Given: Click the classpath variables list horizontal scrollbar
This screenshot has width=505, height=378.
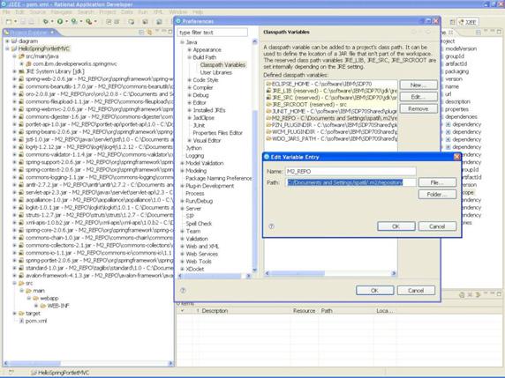Looking at the screenshot, I should 330,273.
